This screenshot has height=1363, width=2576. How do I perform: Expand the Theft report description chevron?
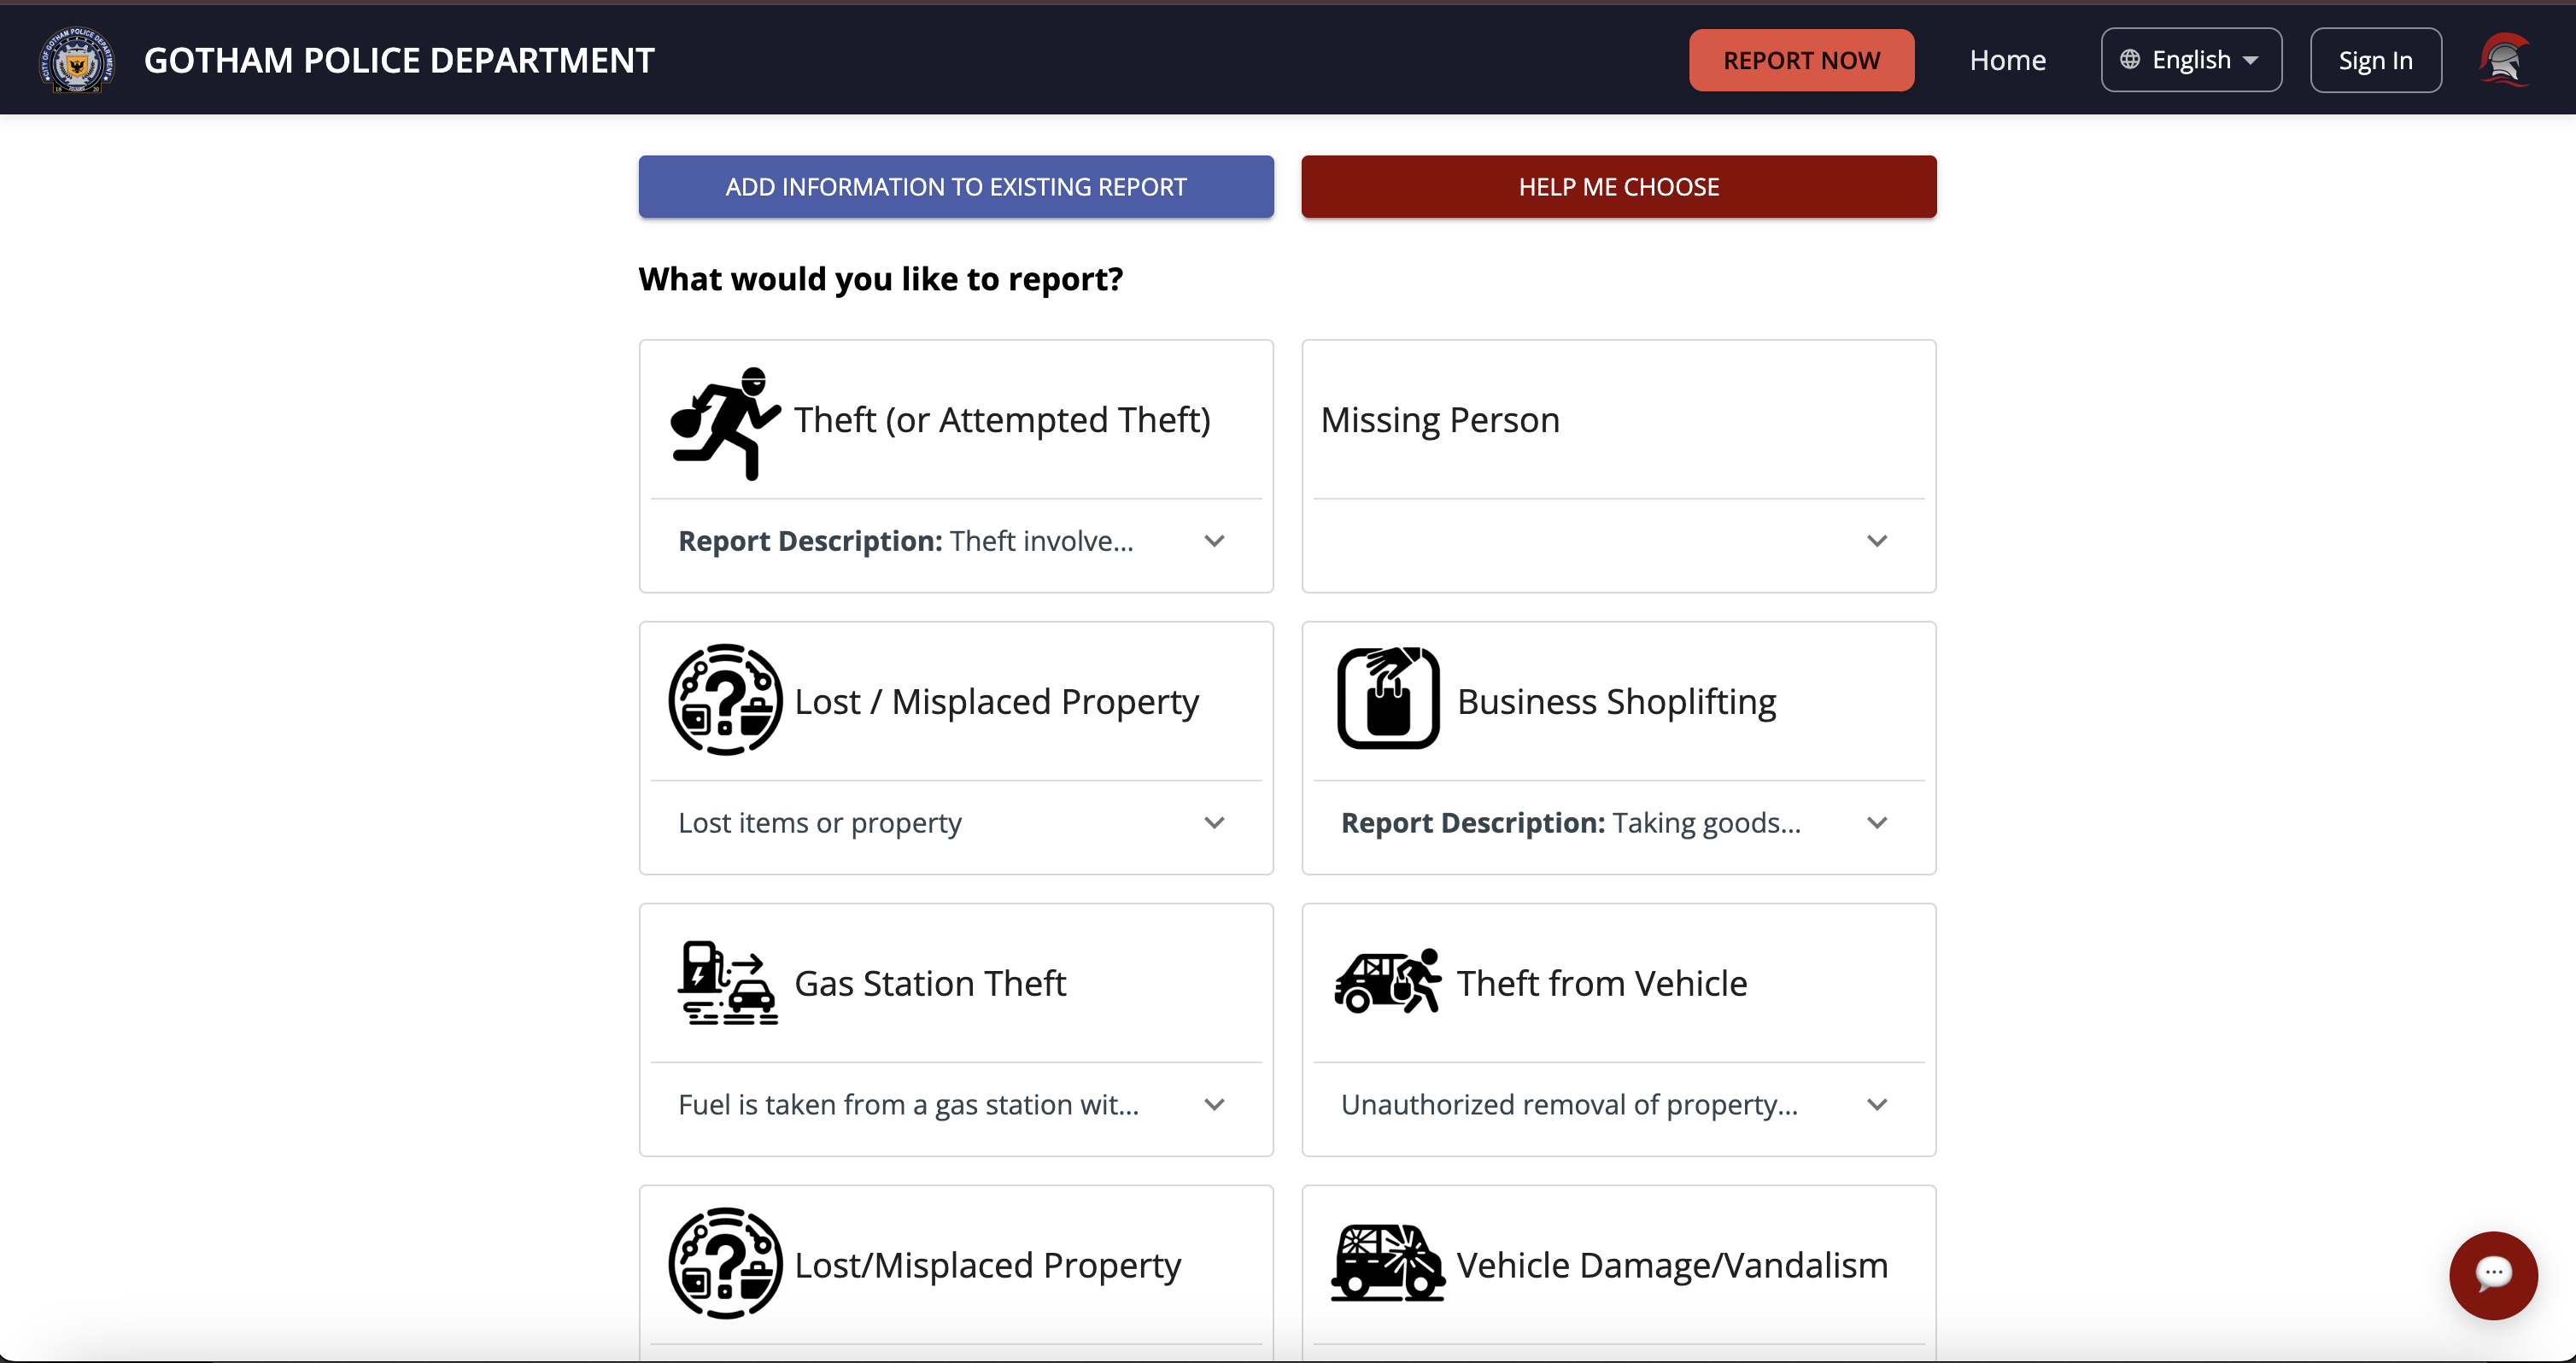point(1214,541)
